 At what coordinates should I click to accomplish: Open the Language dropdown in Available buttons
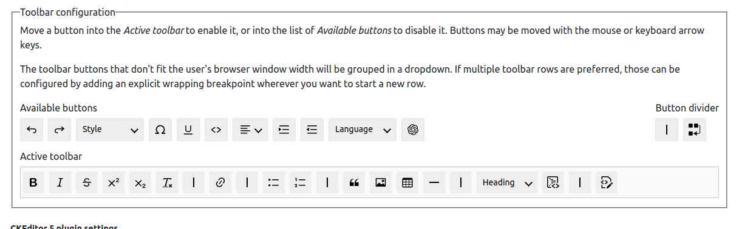pos(363,130)
